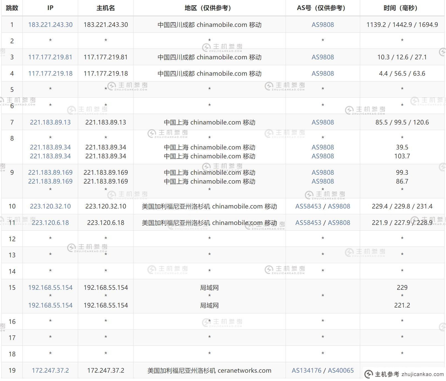Click region text 中国上海 chinamobile.com 移动 in hop 7

209,122
